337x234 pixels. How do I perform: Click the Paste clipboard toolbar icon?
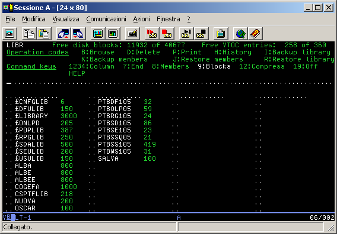(x=44, y=34)
